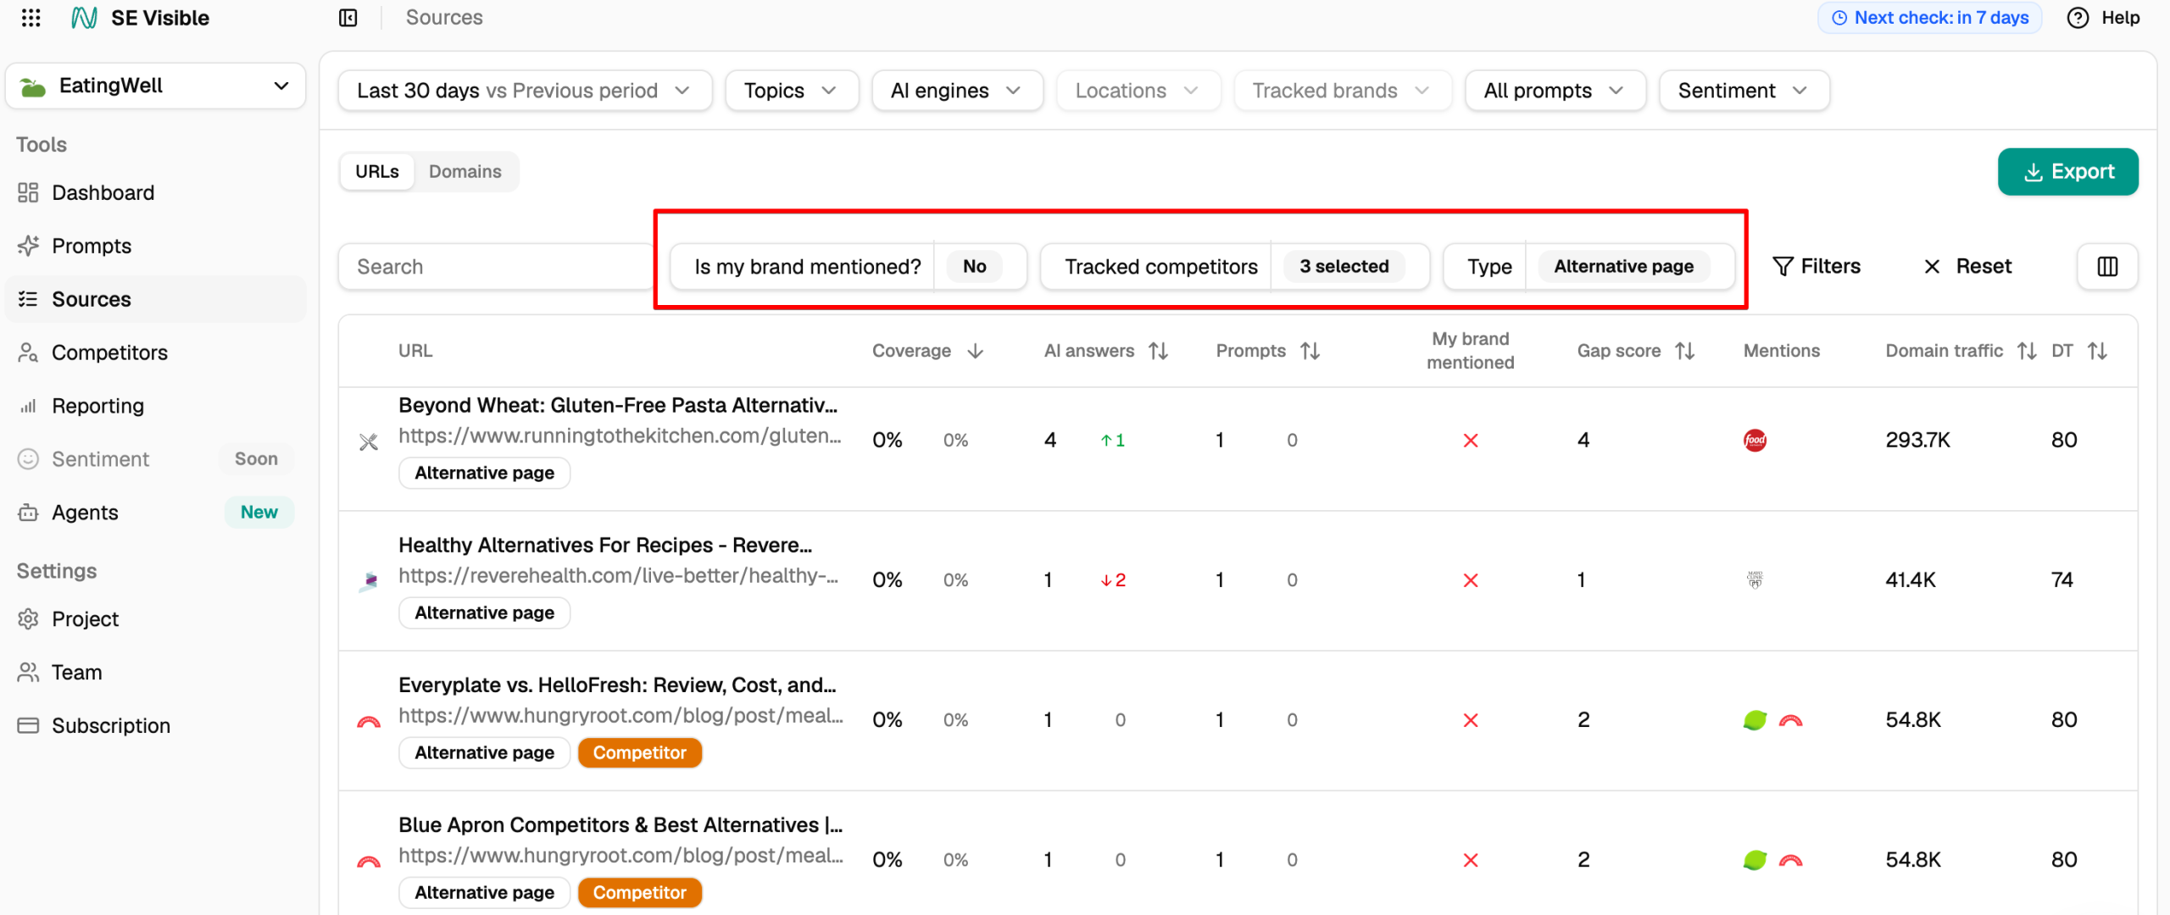Image resolution: width=2170 pixels, height=915 pixels.
Task: Open the Topics dropdown
Action: 791,91
